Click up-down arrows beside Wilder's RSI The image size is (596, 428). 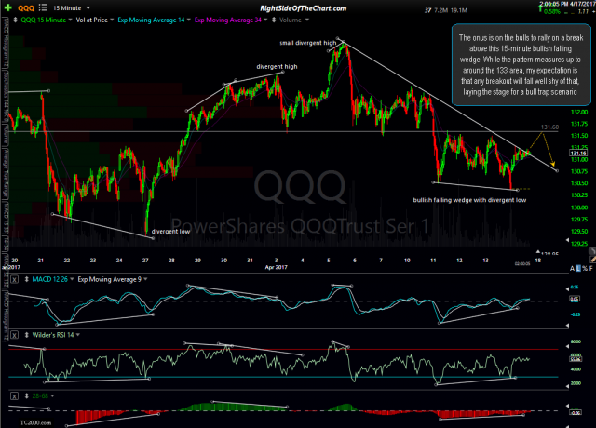coord(27,335)
